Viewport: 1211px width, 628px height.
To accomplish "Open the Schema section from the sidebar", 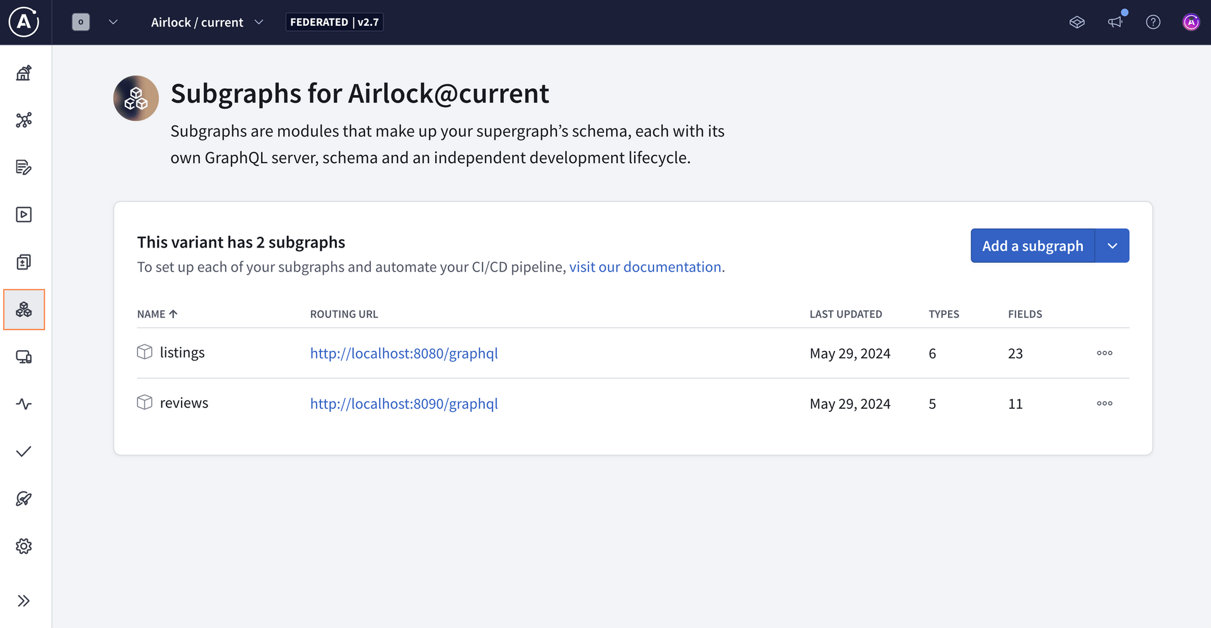I will pyautogui.click(x=24, y=120).
